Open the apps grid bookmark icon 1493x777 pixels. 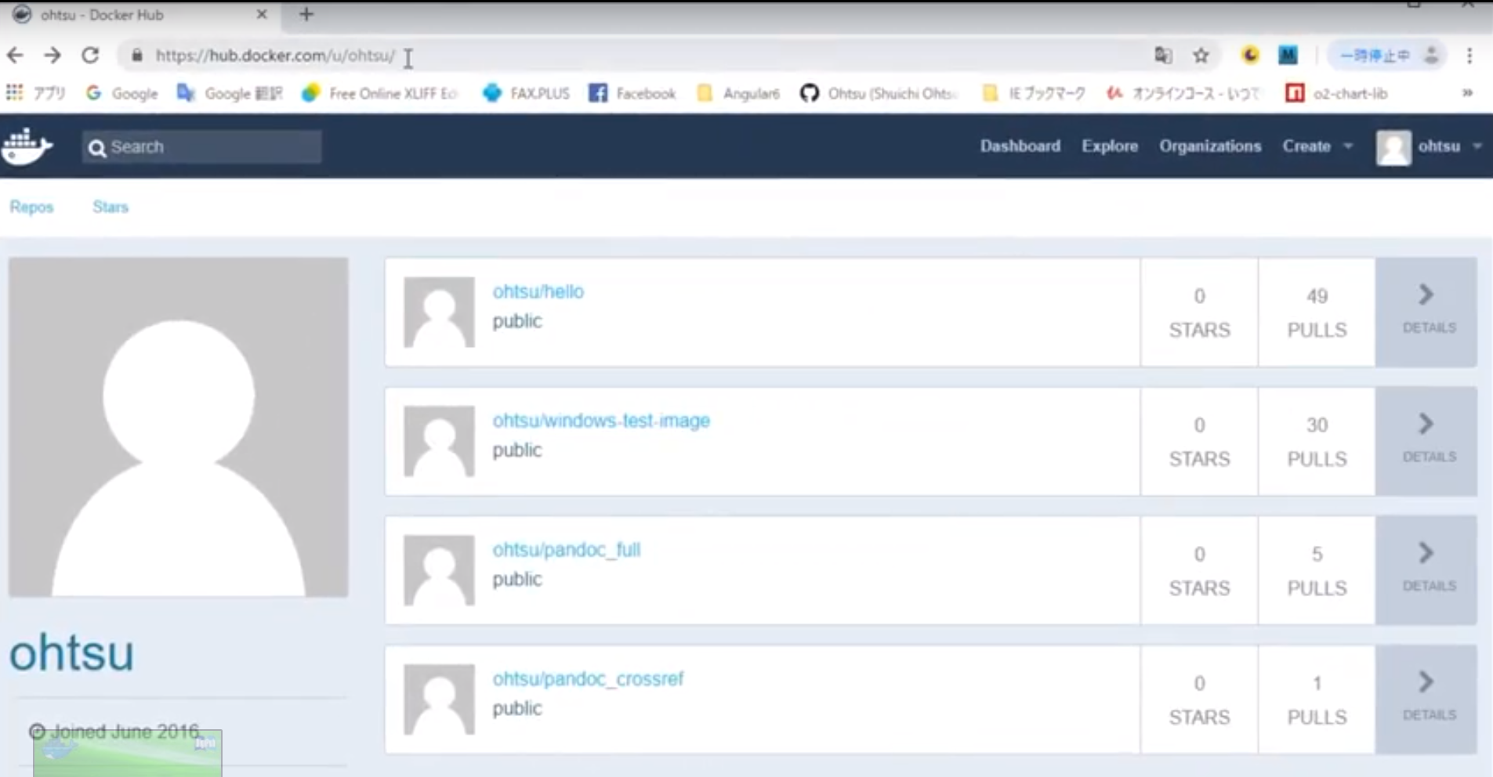14,93
